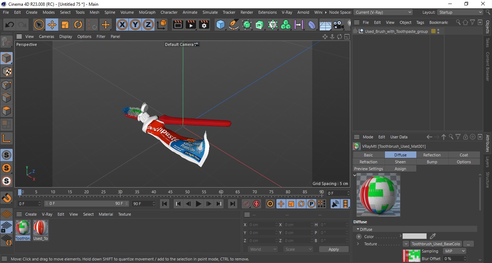
Task: Open texture options dropdown arrow
Action: coord(406,244)
